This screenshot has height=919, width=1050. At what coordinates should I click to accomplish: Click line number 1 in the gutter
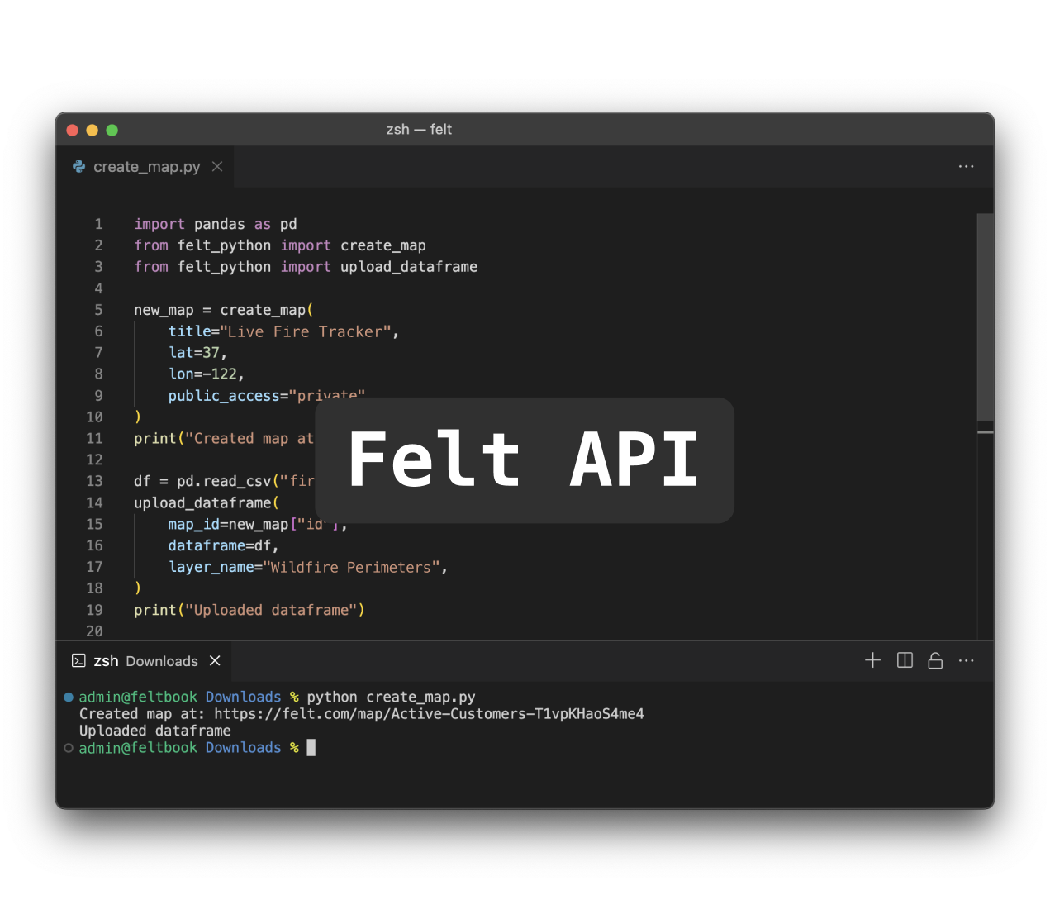[x=98, y=224]
